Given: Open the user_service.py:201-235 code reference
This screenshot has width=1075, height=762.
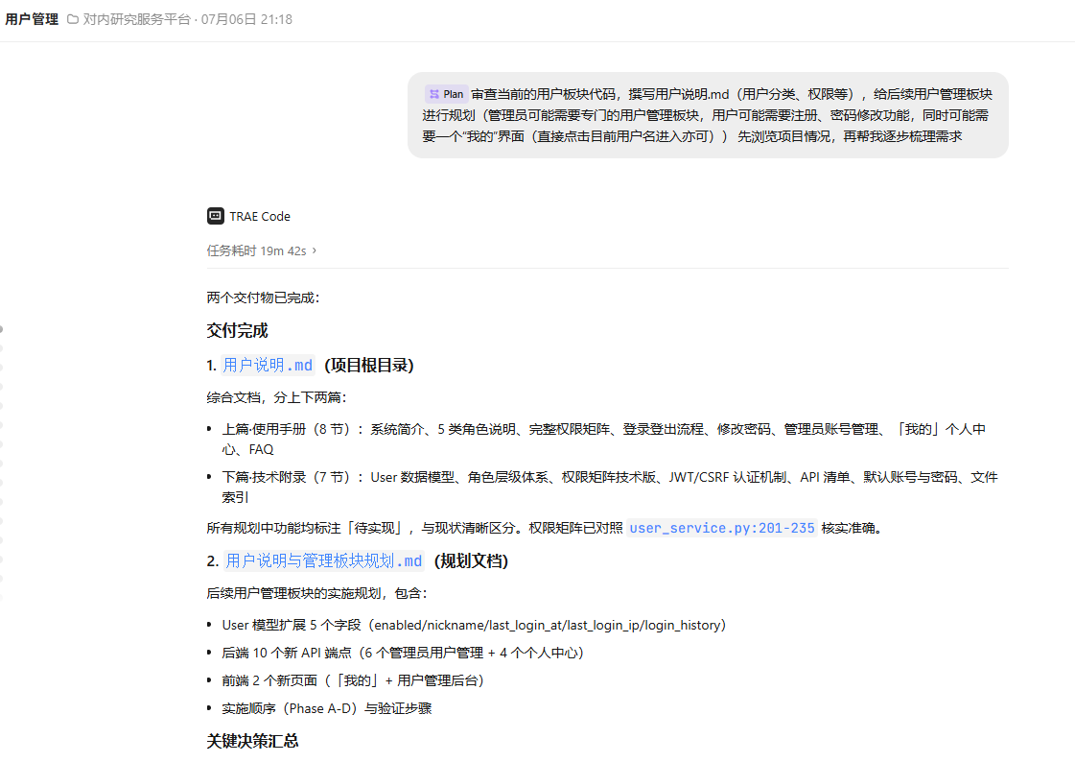Looking at the screenshot, I should (x=722, y=528).
